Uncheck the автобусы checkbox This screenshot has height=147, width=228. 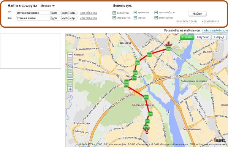click(114, 13)
